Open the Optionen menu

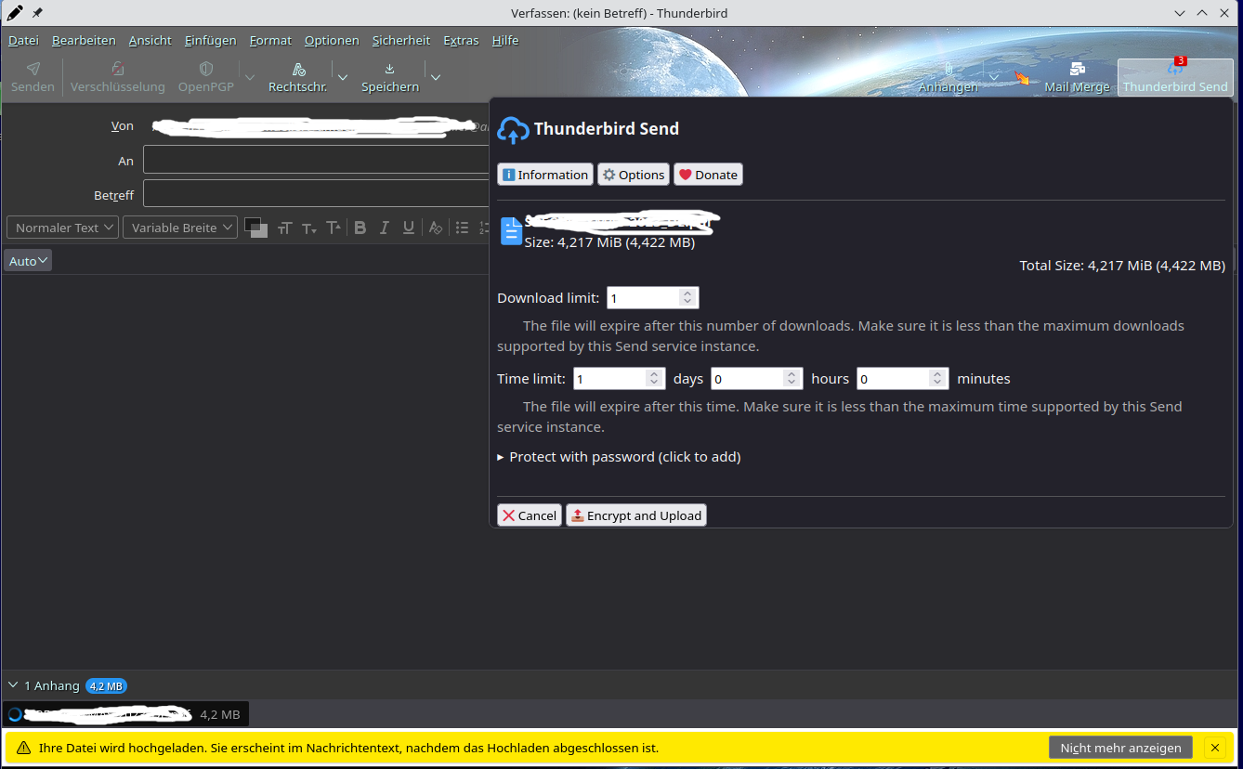pos(332,40)
